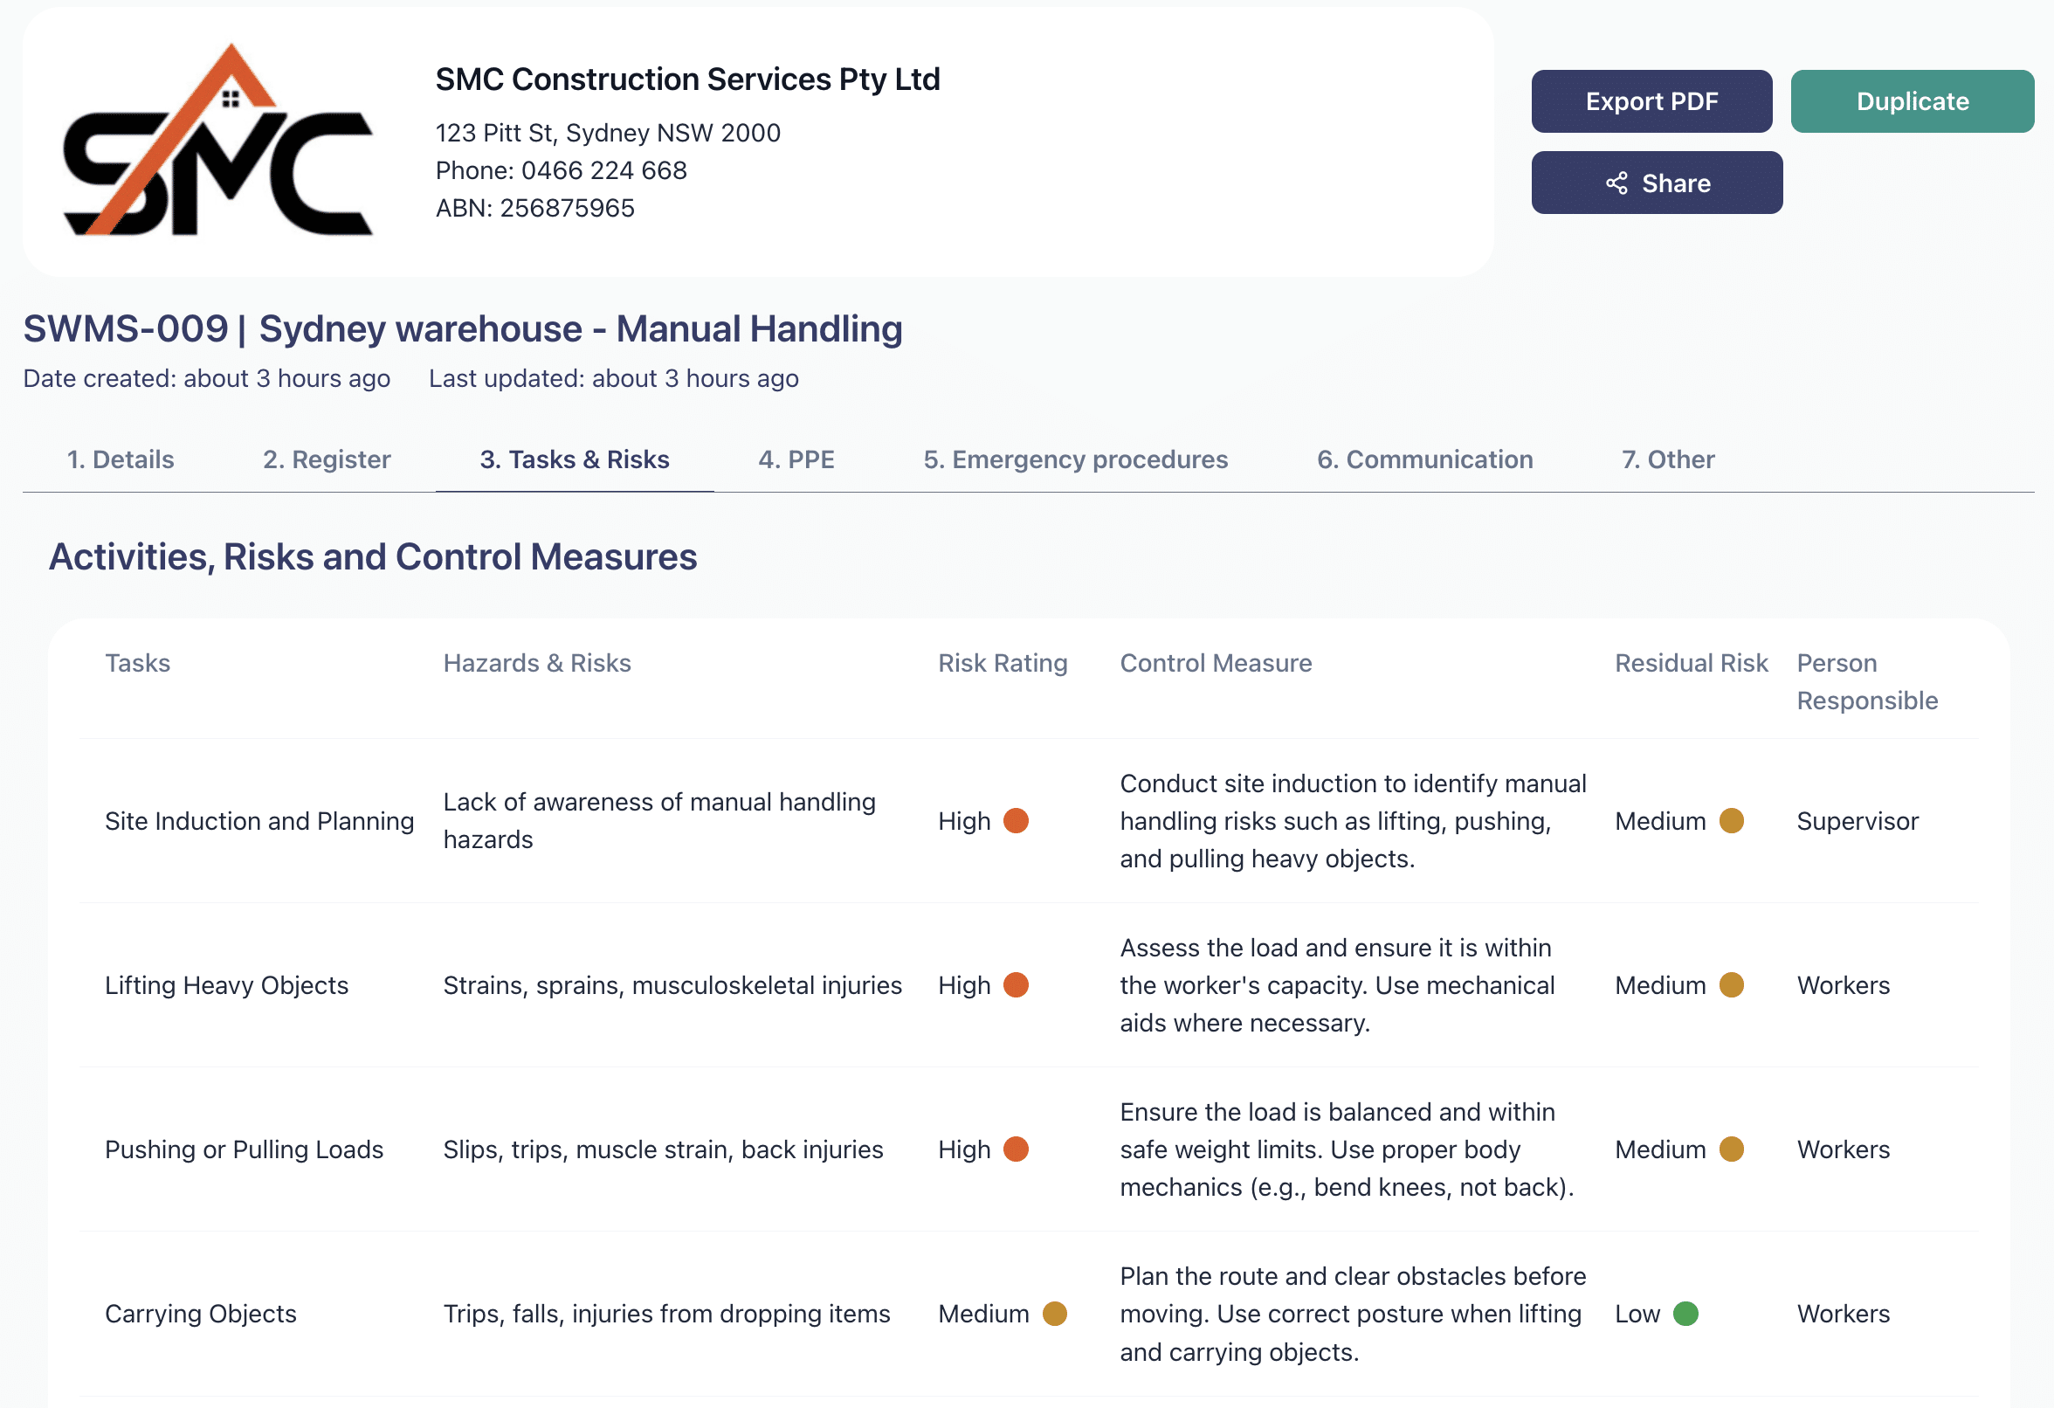Duplicate the SWMS document
The width and height of the screenshot is (2054, 1408).
(1912, 100)
